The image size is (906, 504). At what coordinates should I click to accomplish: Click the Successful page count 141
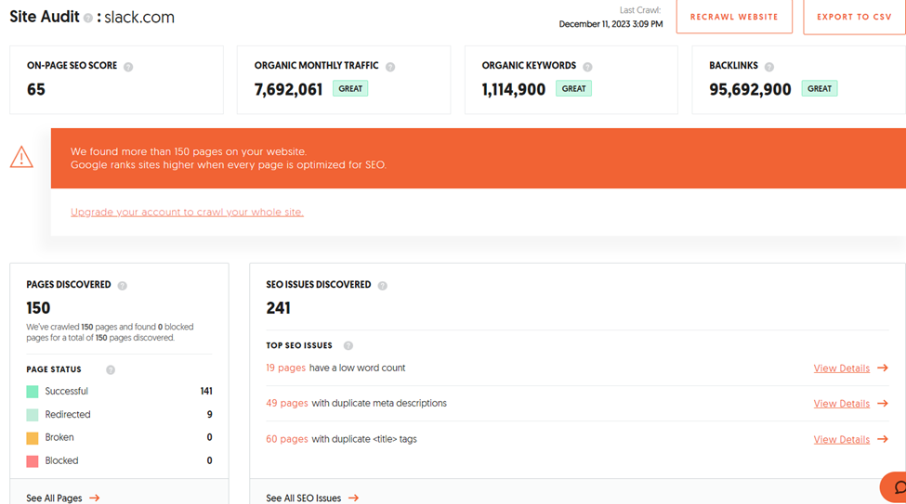(206, 391)
